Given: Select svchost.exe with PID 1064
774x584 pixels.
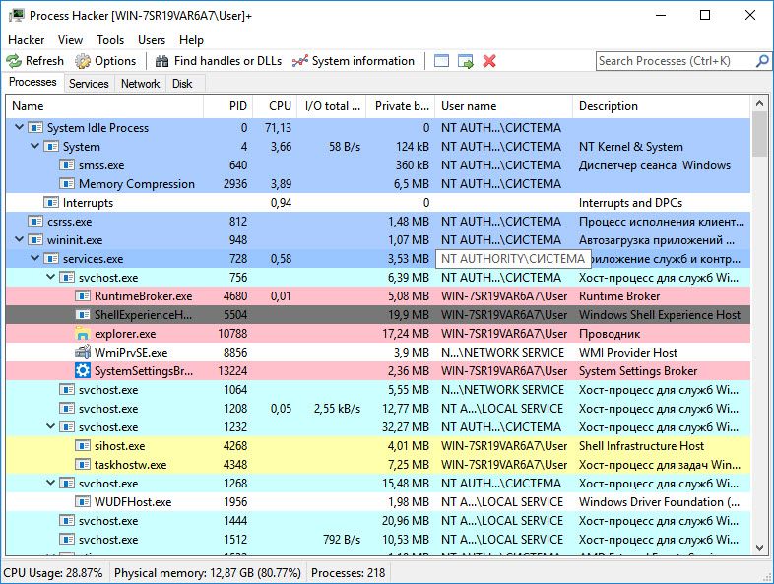Looking at the screenshot, I should (378, 390).
